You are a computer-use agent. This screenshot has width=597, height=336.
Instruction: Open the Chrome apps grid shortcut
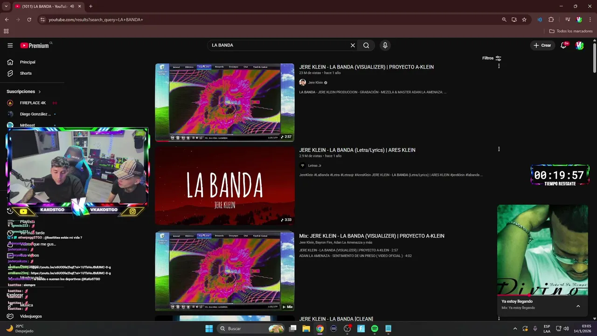(x=6, y=31)
